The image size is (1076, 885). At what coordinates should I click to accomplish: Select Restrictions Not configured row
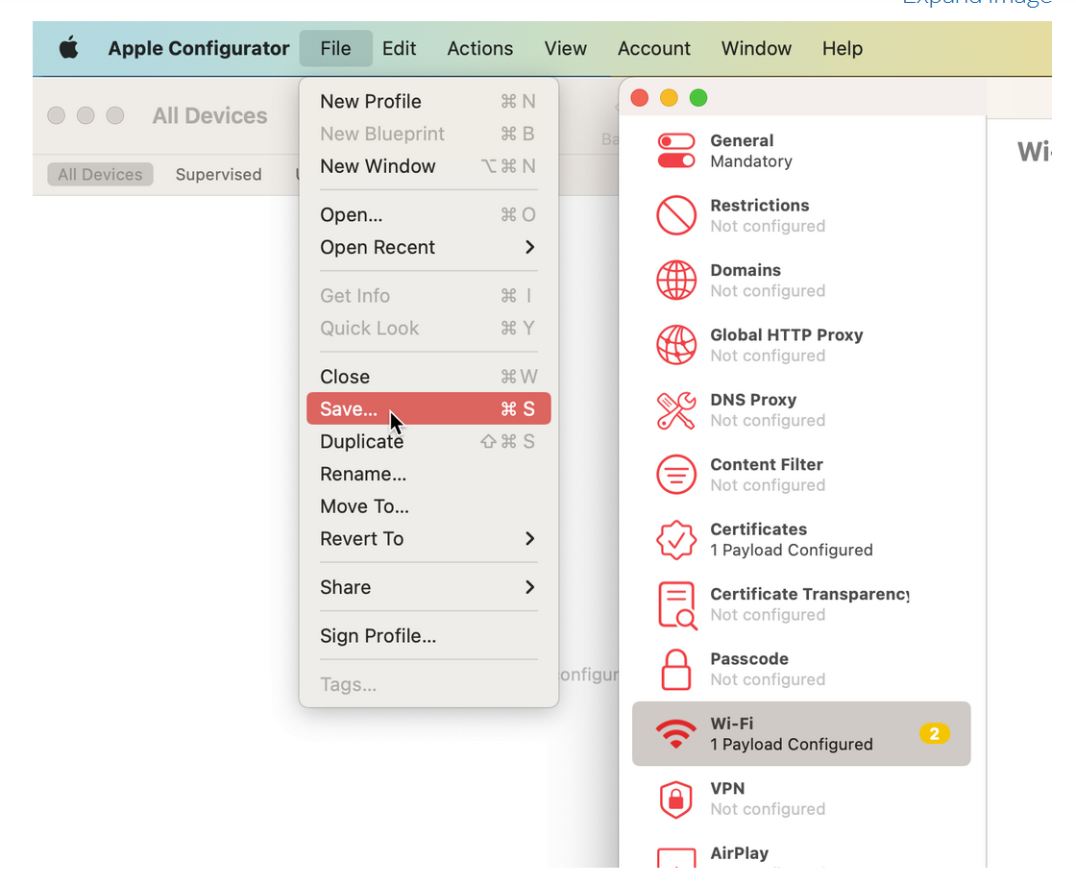801,215
